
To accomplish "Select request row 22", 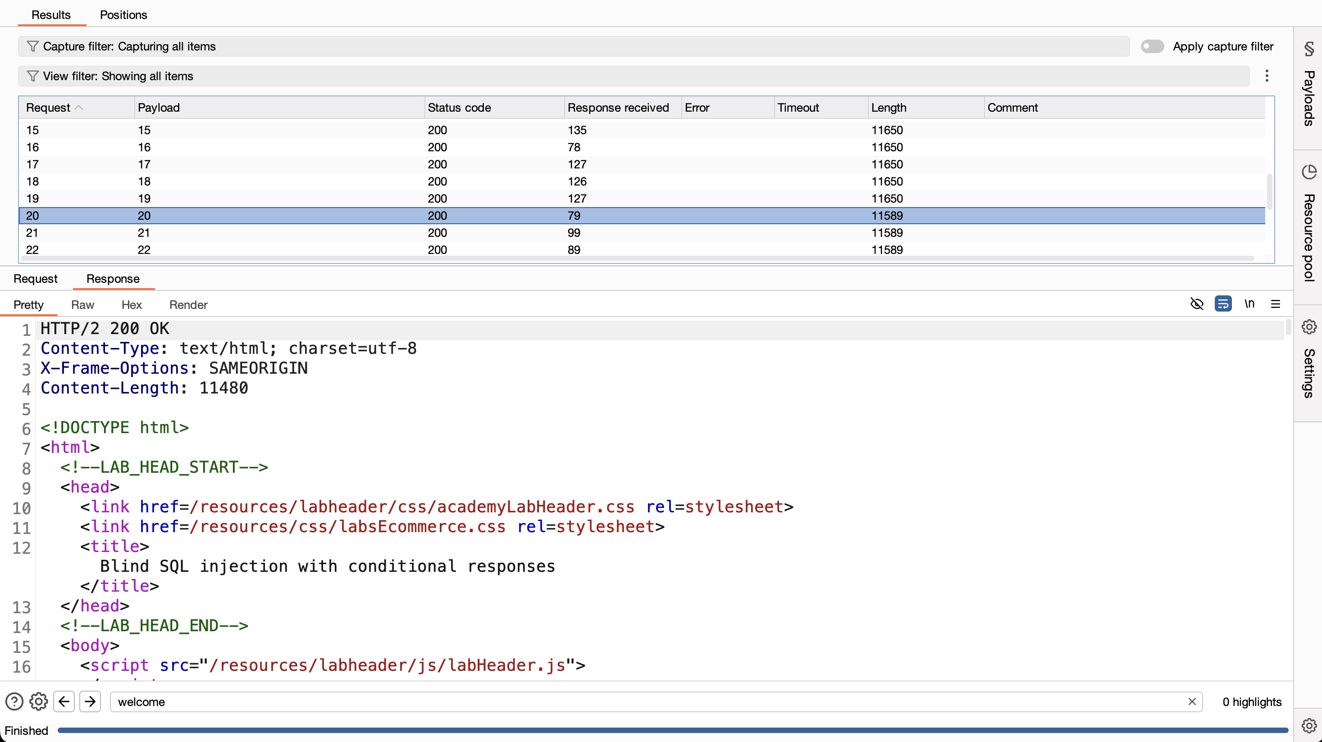I will [x=642, y=250].
